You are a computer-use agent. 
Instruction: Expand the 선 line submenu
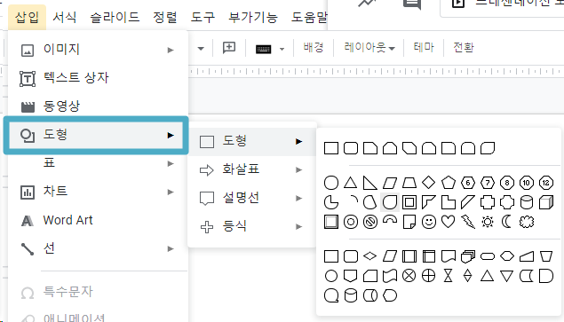(171, 249)
